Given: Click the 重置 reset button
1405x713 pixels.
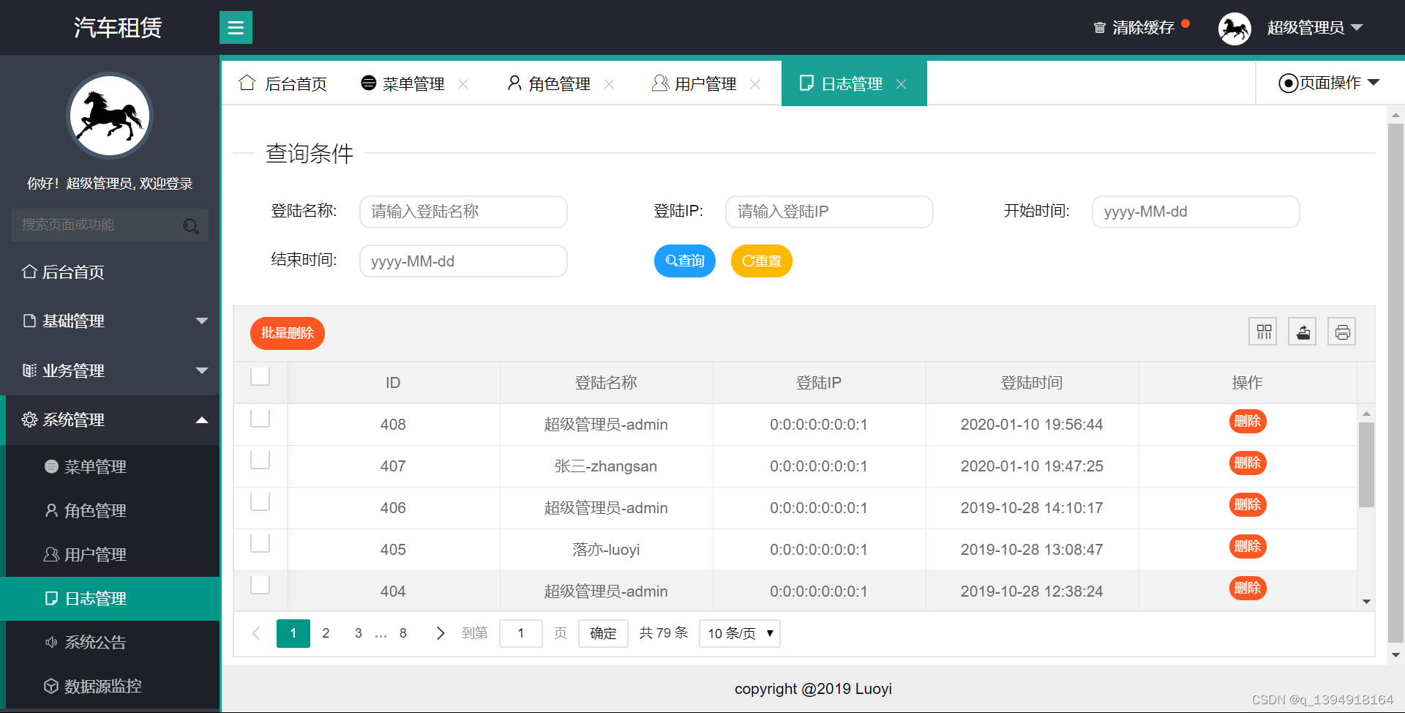Looking at the screenshot, I should pyautogui.click(x=761, y=261).
